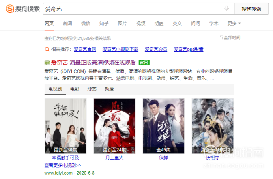Open the 爱奇艺会员 related link
273x179 pixels.
tap(156, 49)
